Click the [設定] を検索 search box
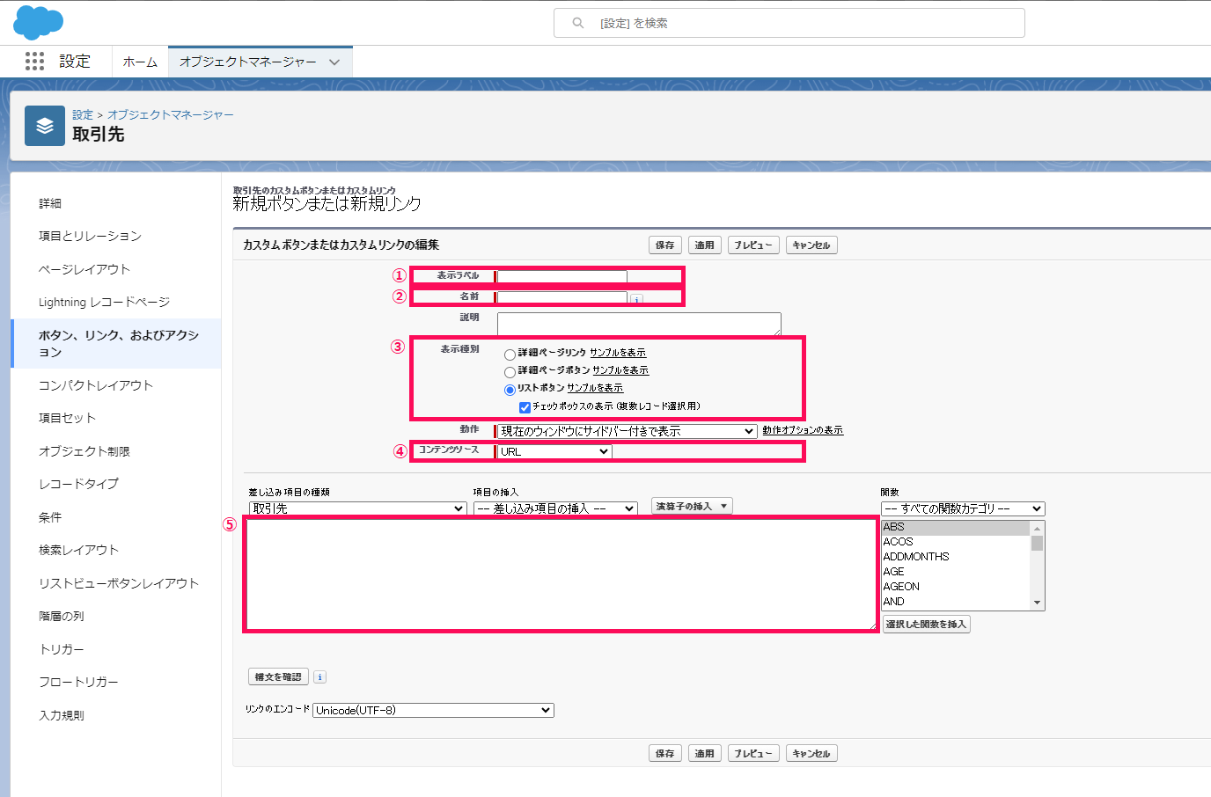 click(789, 23)
